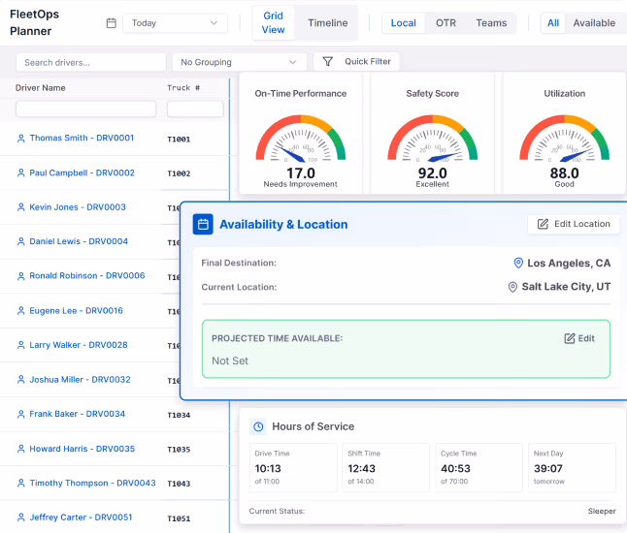
Task: Click the Cycle Time 40:53 card
Action: click(479, 467)
